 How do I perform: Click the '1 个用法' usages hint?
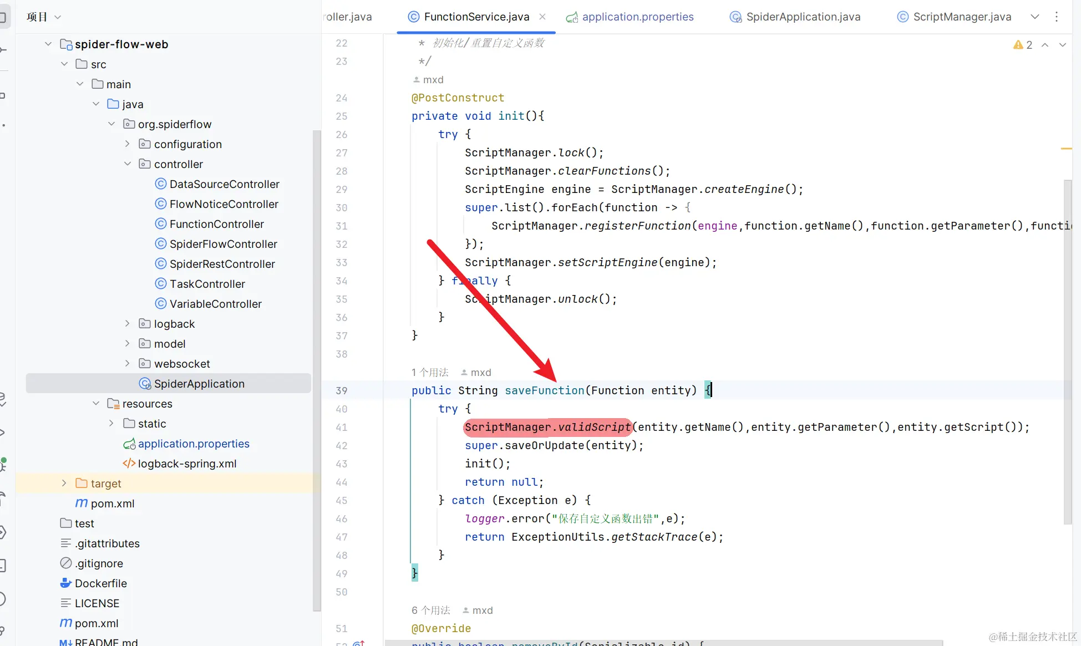[430, 373]
